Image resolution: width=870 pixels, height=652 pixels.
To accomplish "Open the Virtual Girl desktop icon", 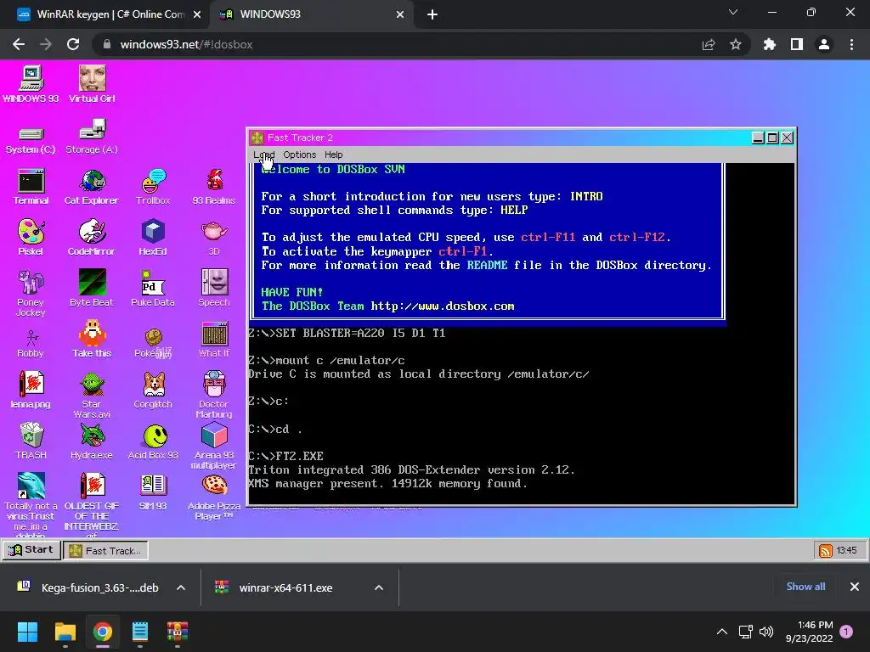I will 92,84.
